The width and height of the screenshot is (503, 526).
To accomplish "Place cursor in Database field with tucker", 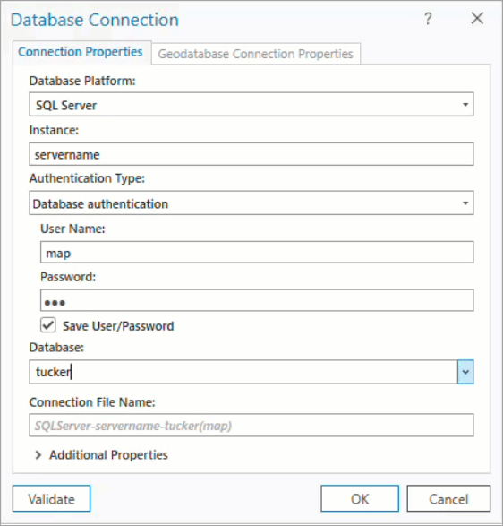I will coord(243,372).
